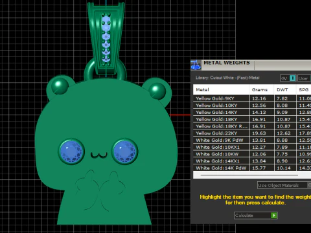Select the tapered bail with gemstones
This screenshot has width=311, height=233.
[106, 38]
